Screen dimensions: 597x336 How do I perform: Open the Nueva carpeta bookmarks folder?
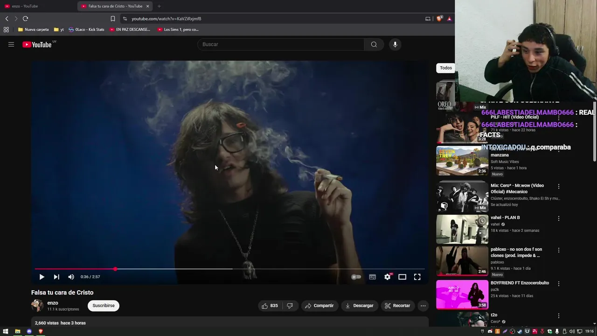point(33,29)
